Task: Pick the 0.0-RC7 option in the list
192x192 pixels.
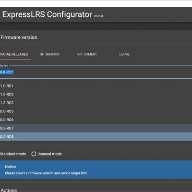Action: pos(96,128)
